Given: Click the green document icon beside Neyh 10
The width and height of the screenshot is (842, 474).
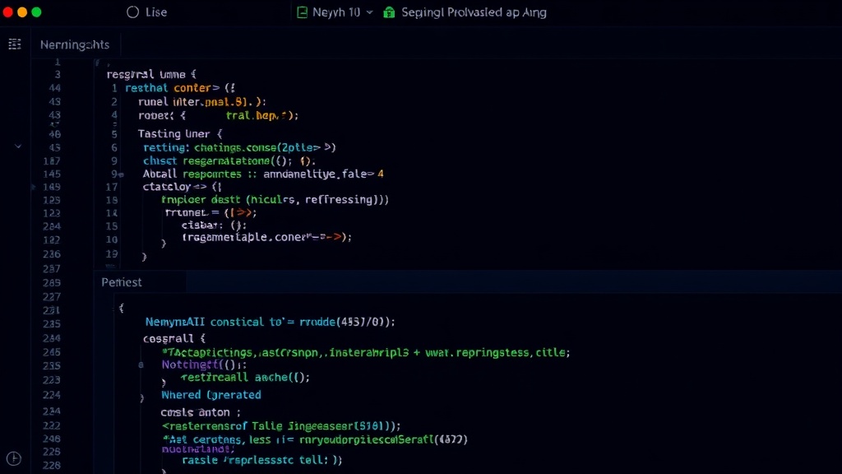Looking at the screenshot, I should point(303,12).
